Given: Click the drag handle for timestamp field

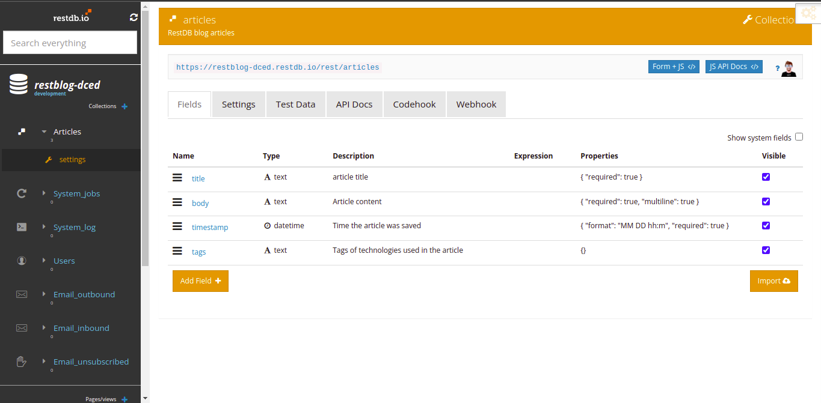Looking at the screenshot, I should click(177, 226).
